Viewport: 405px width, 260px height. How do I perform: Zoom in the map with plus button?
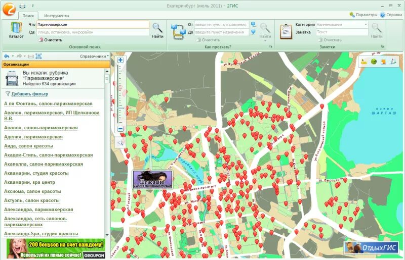click(120, 60)
